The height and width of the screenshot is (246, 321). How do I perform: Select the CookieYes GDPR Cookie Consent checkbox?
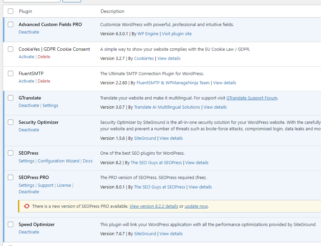(x=11, y=49)
